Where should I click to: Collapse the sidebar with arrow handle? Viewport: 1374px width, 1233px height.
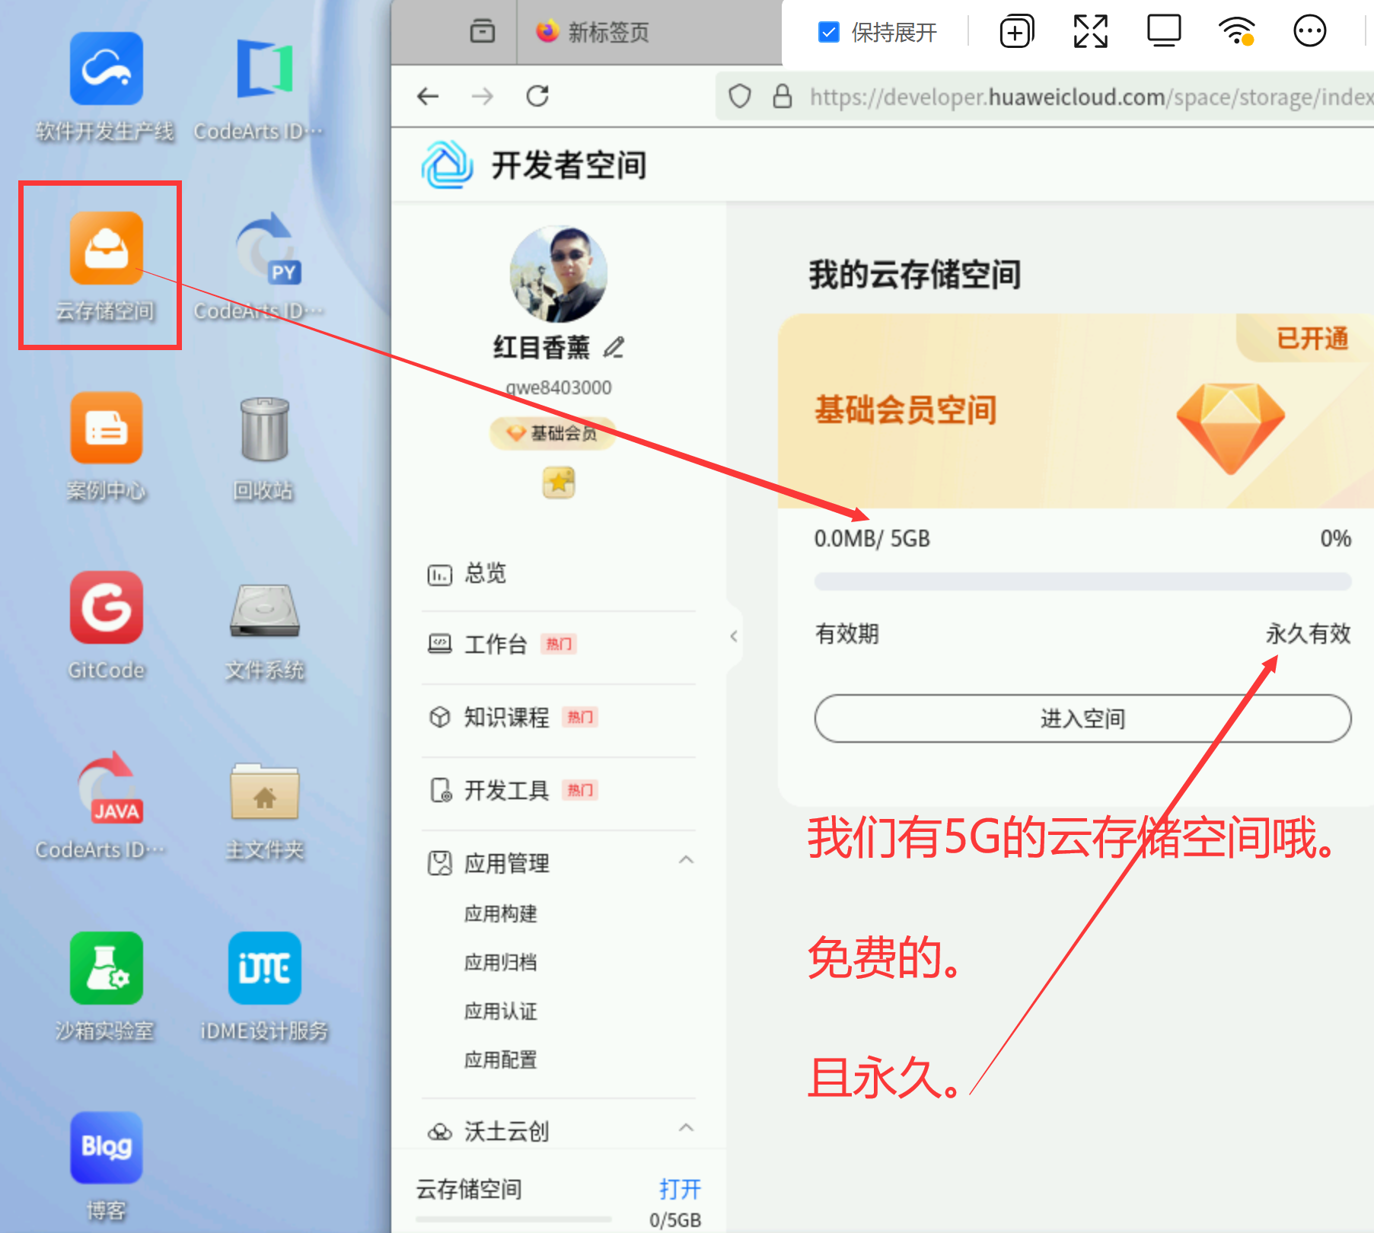click(733, 636)
